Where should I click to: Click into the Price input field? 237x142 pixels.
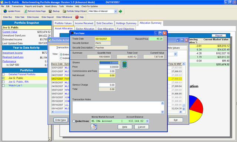(109, 67)
